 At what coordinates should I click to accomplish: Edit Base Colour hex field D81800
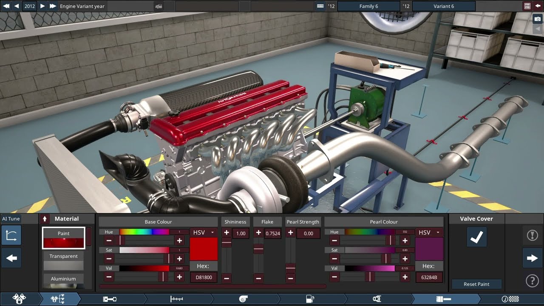coord(204,278)
